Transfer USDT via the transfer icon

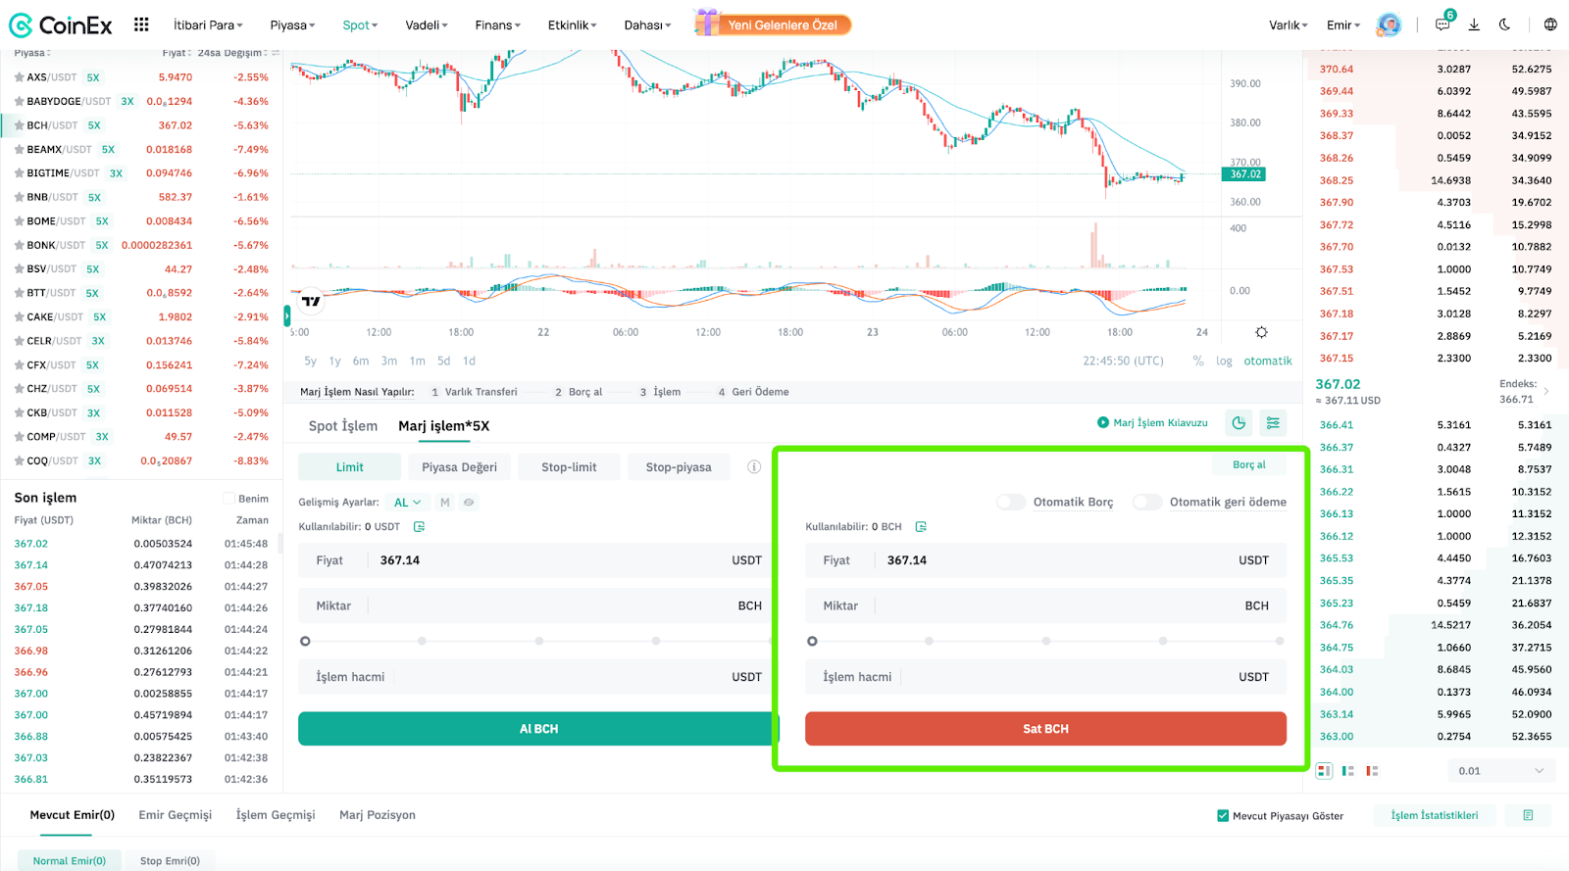419,527
